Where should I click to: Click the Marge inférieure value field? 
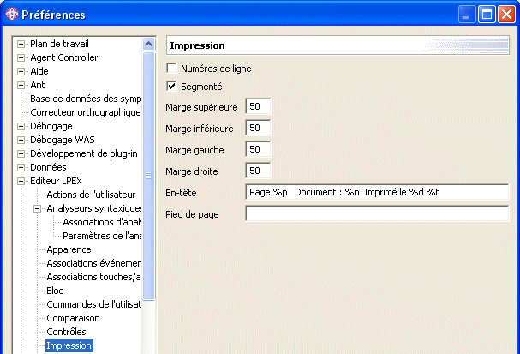(x=259, y=128)
